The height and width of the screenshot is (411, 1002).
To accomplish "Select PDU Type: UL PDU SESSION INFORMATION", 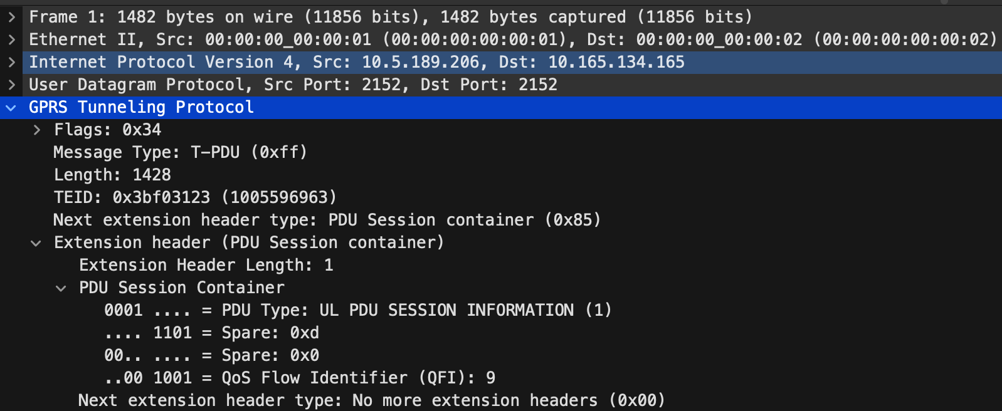I will (x=358, y=310).
